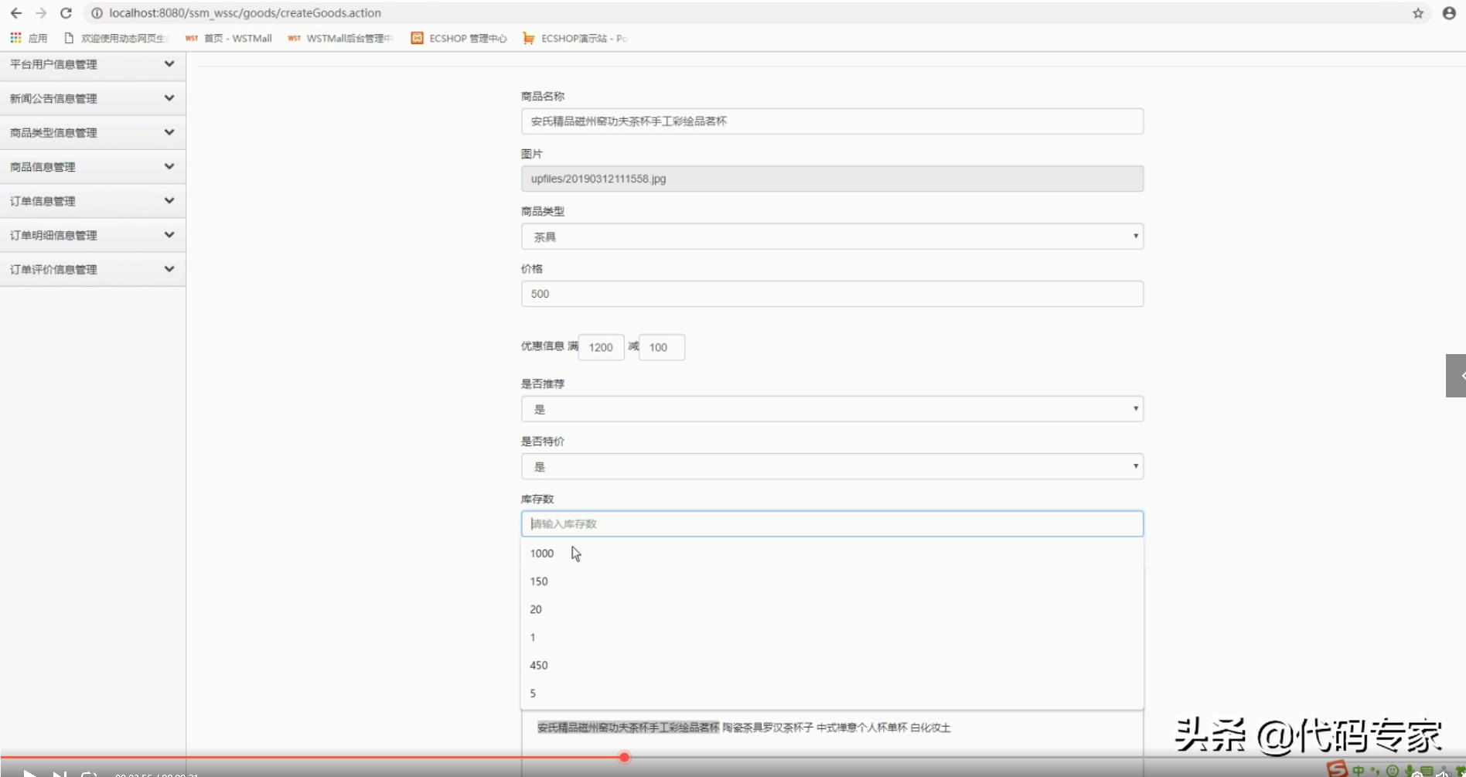
Task: Open the 首页 - WSTMall bookmark
Action: 229,38
